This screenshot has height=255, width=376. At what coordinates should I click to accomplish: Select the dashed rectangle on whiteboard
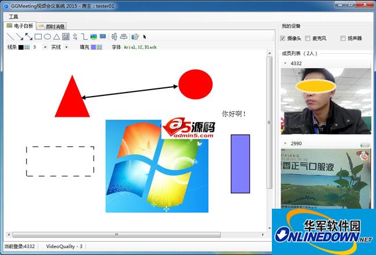click(60, 161)
